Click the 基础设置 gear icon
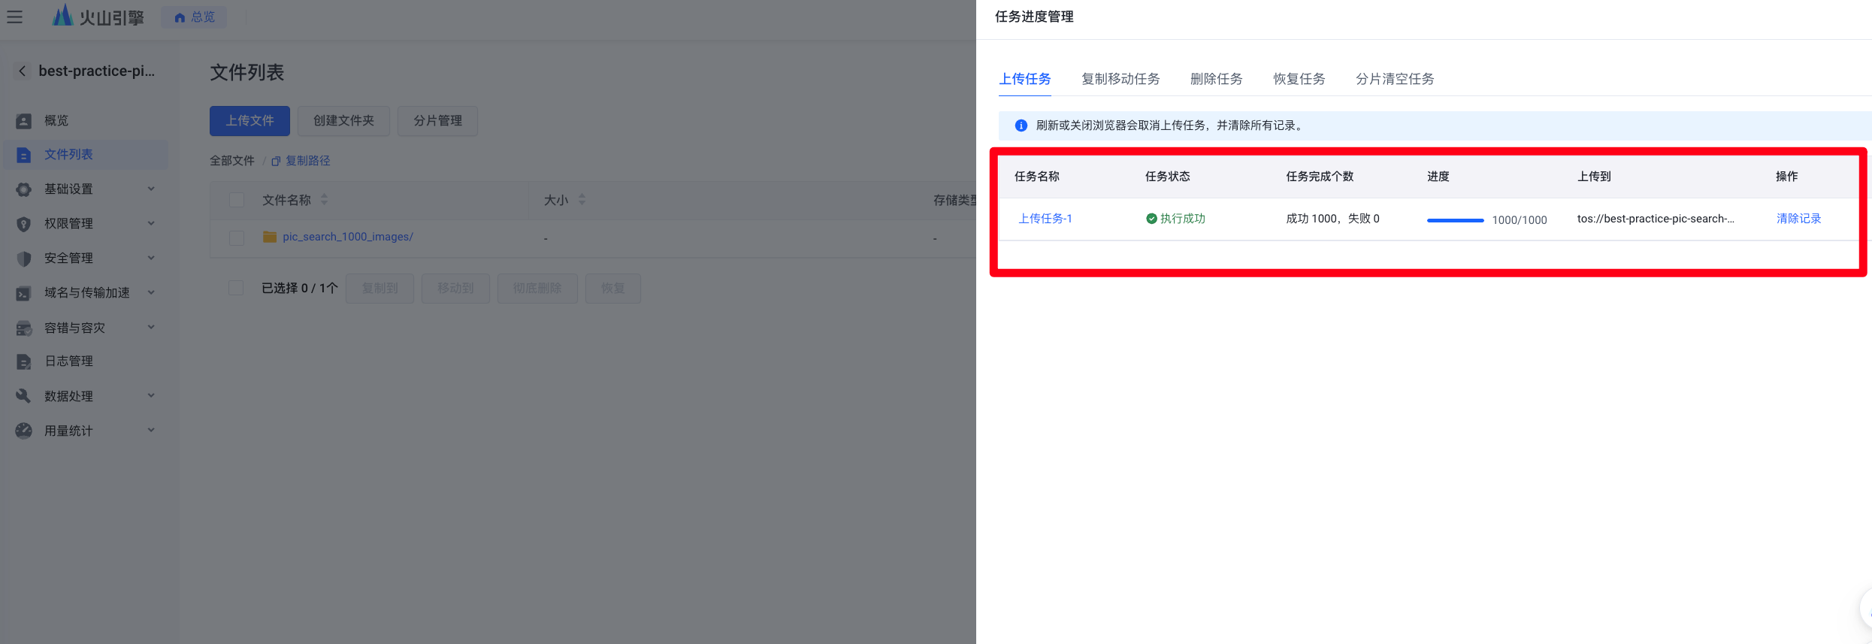The image size is (1872, 644). pos(24,189)
